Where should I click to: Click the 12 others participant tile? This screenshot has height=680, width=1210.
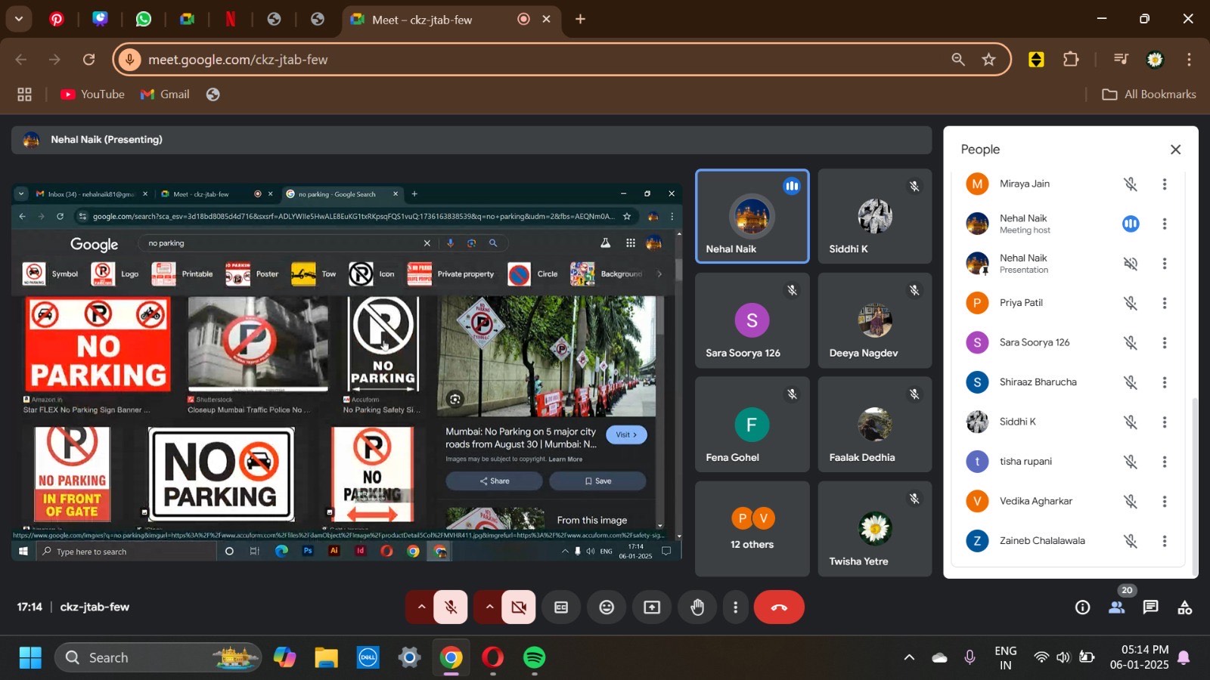coord(752,529)
